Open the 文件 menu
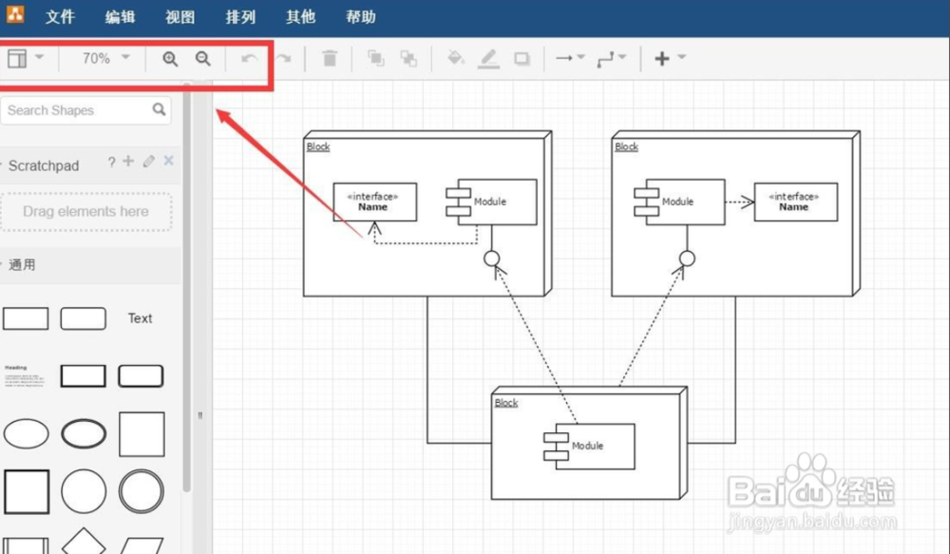This screenshot has height=554, width=950. (x=60, y=16)
